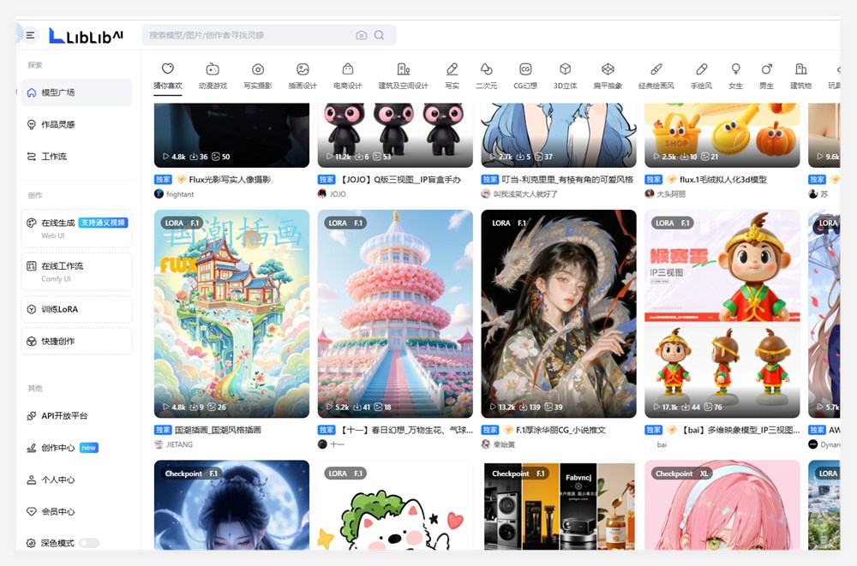The width and height of the screenshot is (857, 566).
Task: Expand the hamburger menu at top left
Action: click(x=29, y=35)
